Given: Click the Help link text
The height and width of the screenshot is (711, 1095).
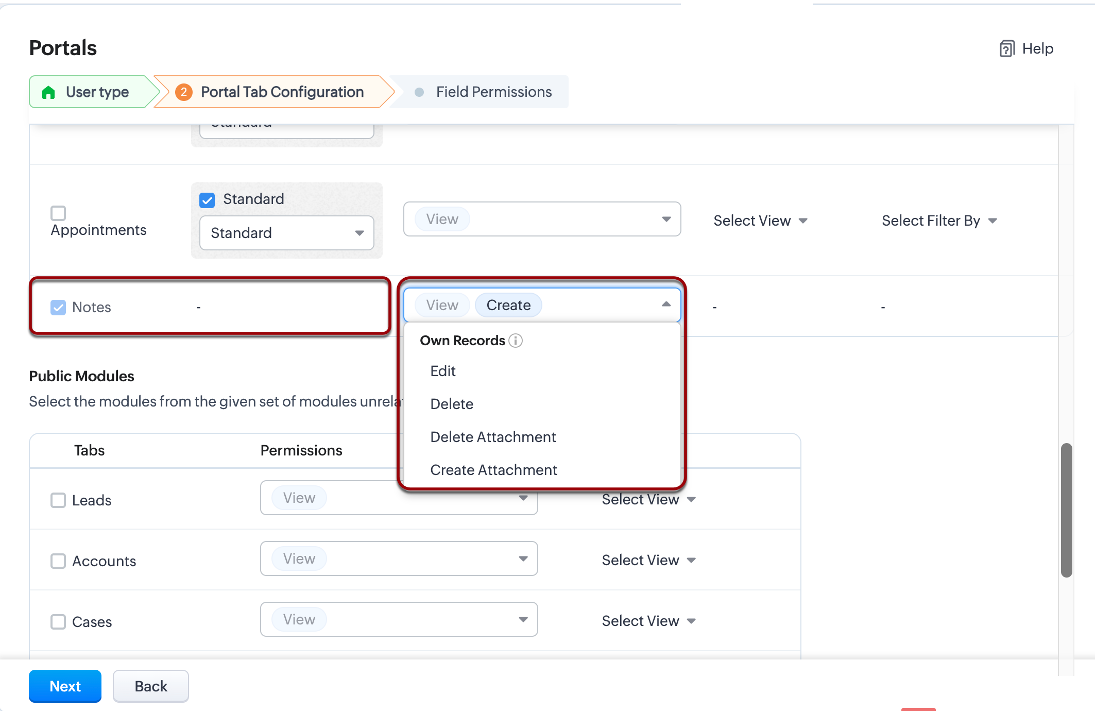Looking at the screenshot, I should click(1037, 48).
